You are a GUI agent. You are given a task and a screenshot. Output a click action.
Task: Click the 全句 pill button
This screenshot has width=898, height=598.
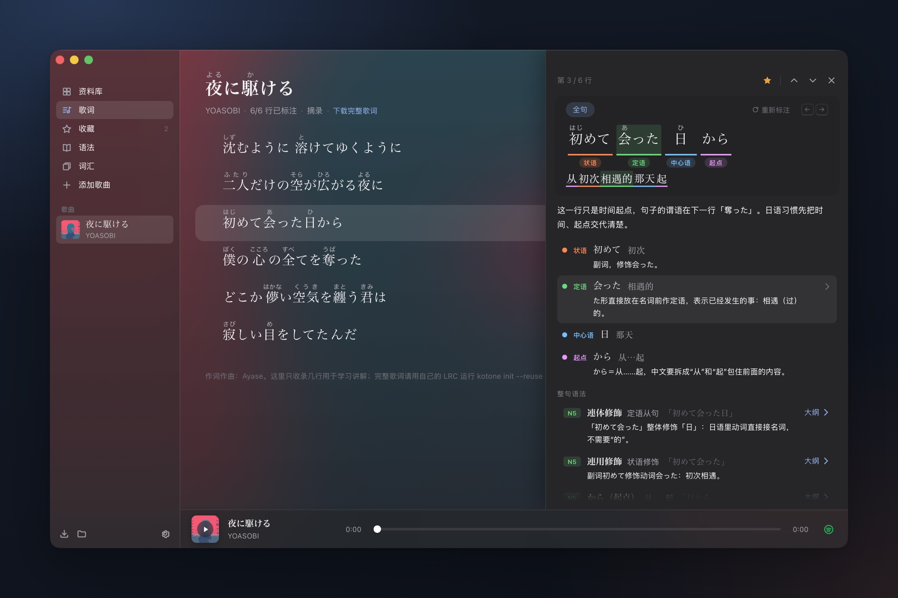coord(580,110)
